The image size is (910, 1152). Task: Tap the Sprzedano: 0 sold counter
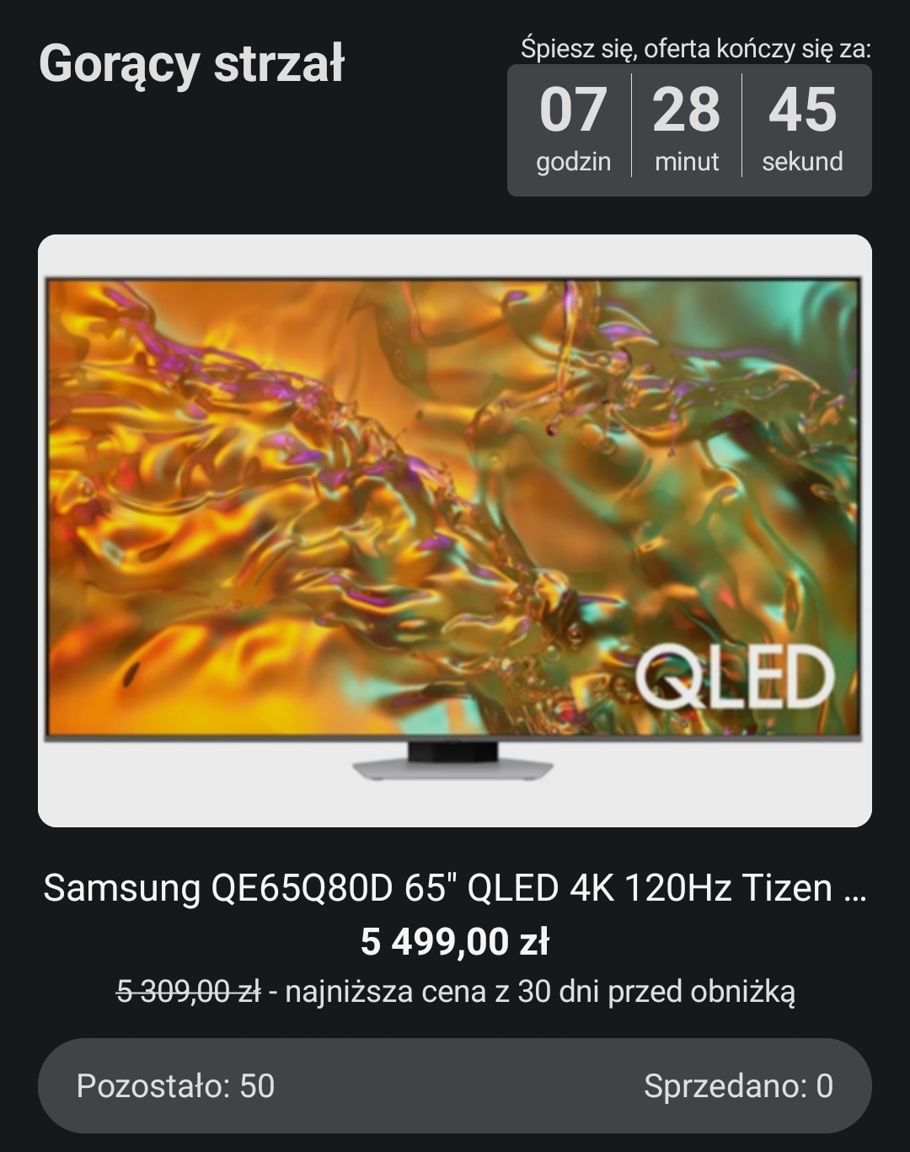point(738,1085)
